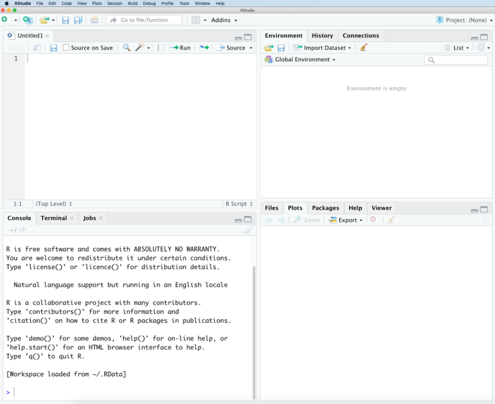Image resolution: width=495 pixels, height=404 pixels.
Task: Close the Terminal tab
Action: point(72,218)
